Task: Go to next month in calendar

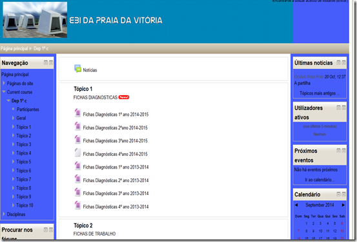Action: (343, 205)
